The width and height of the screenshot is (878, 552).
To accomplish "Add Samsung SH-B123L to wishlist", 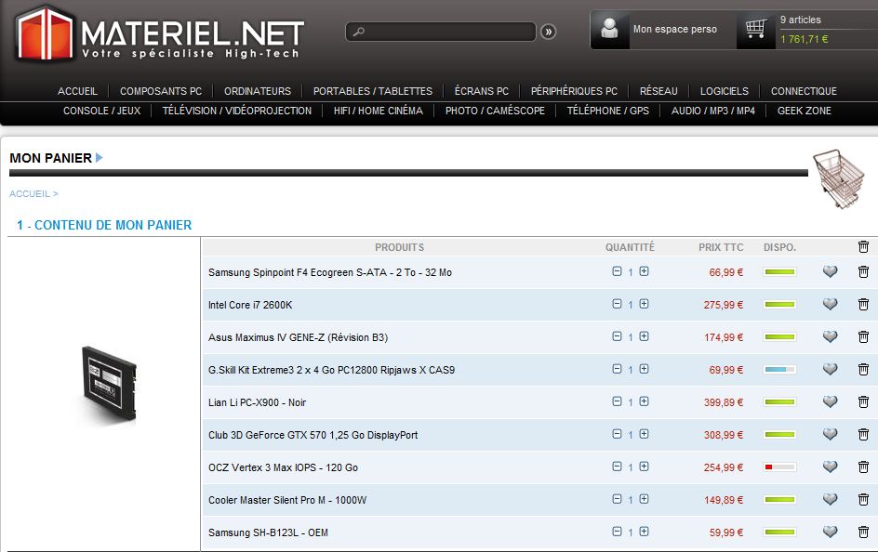I will pyautogui.click(x=831, y=532).
